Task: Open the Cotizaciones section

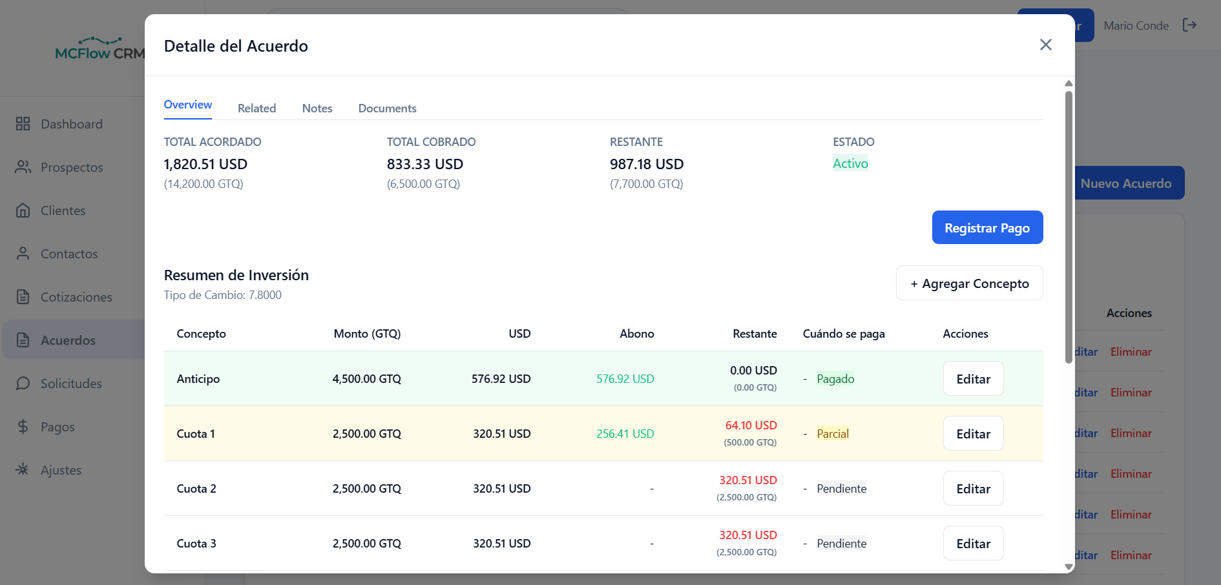Action: click(76, 296)
